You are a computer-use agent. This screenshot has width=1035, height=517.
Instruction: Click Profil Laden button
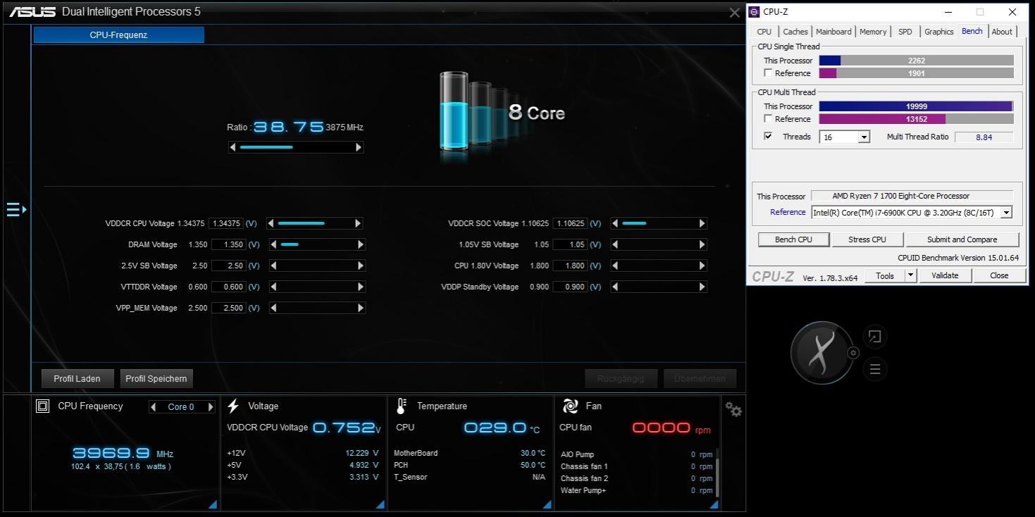coord(77,378)
